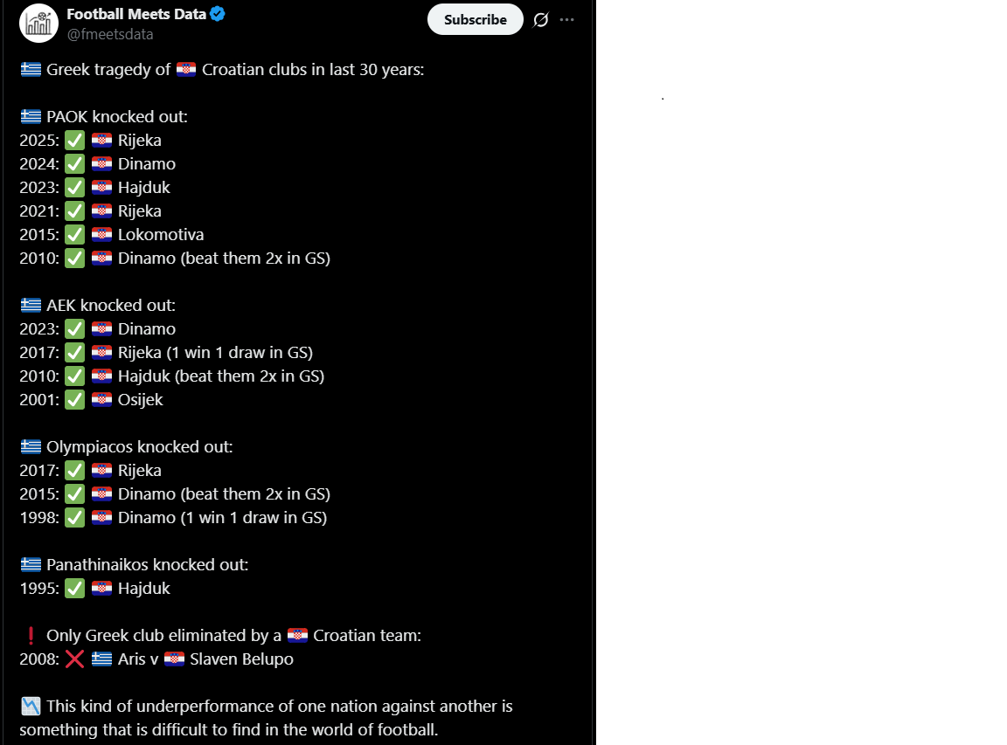
Task: Click the red cross mark beside 2008
Action: [74, 659]
